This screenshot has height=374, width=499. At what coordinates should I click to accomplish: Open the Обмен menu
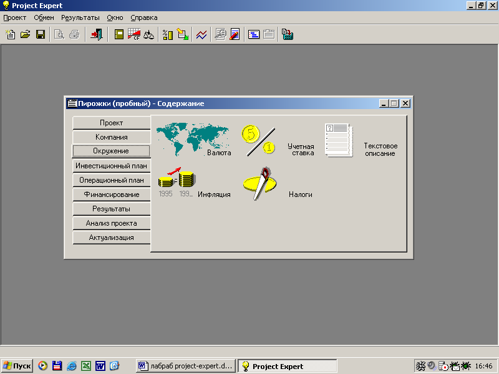tap(44, 18)
